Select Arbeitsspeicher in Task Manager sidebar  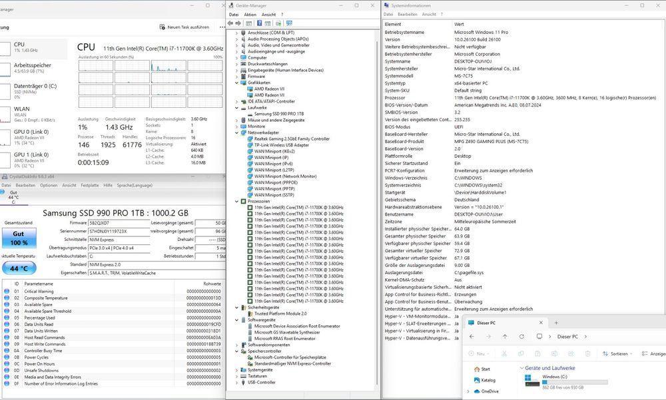33,67
